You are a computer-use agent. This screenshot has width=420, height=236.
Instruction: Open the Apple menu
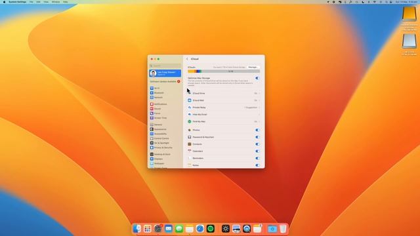click(x=4, y=2)
